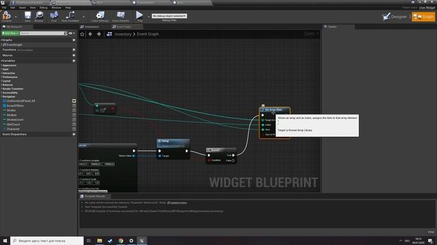Click the Size to Fit checkbox on Set Array Elem
Image resolution: width=437 pixels, height=245 pixels.
(x=263, y=135)
